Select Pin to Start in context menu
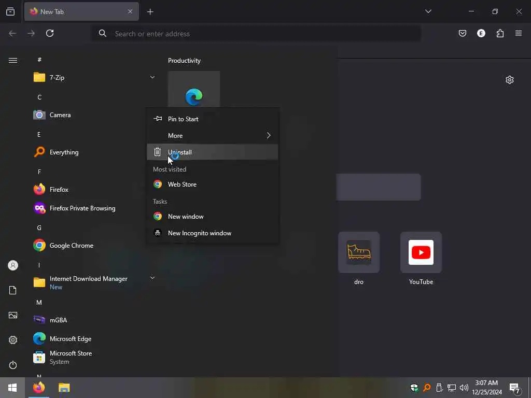This screenshot has width=531, height=398. point(213,119)
